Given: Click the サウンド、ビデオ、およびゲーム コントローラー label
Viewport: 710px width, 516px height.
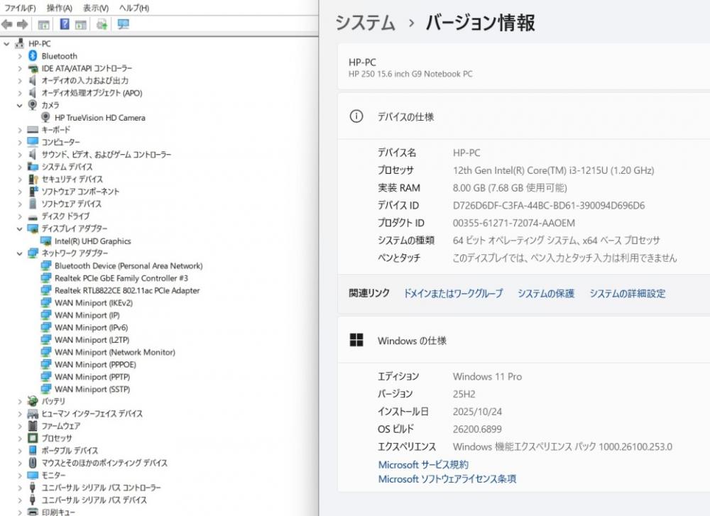Looking at the screenshot, I should pyautogui.click(x=106, y=154).
